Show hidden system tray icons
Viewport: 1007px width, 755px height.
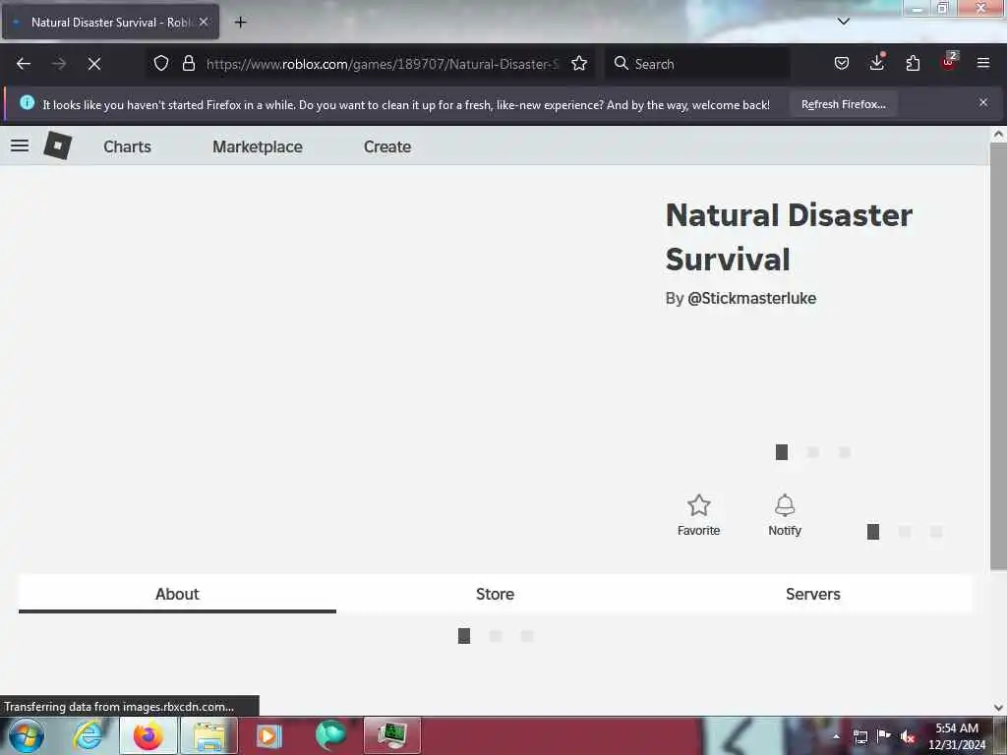click(836, 736)
